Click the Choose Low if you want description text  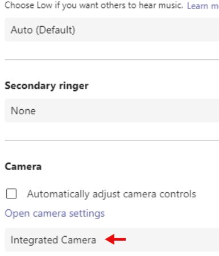[94, 5]
